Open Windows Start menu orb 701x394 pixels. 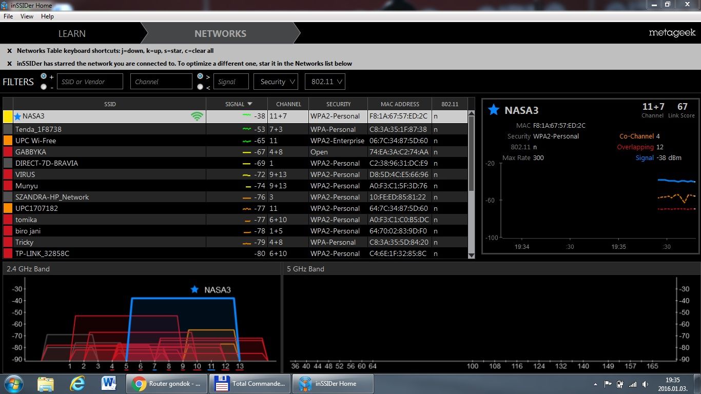pyautogui.click(x=15, y=383)
